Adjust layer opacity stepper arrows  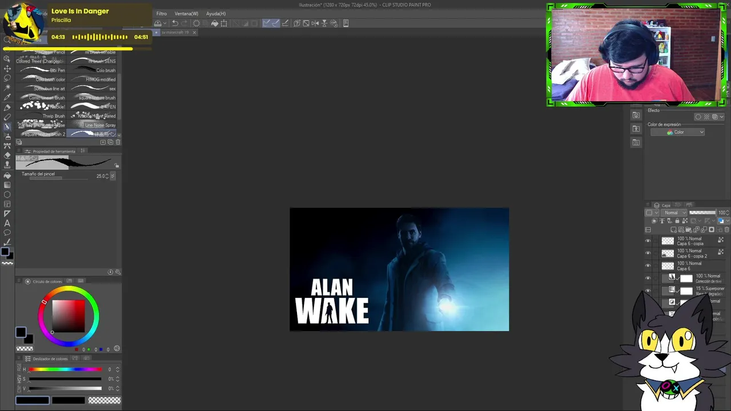click(x=728, y=213)
